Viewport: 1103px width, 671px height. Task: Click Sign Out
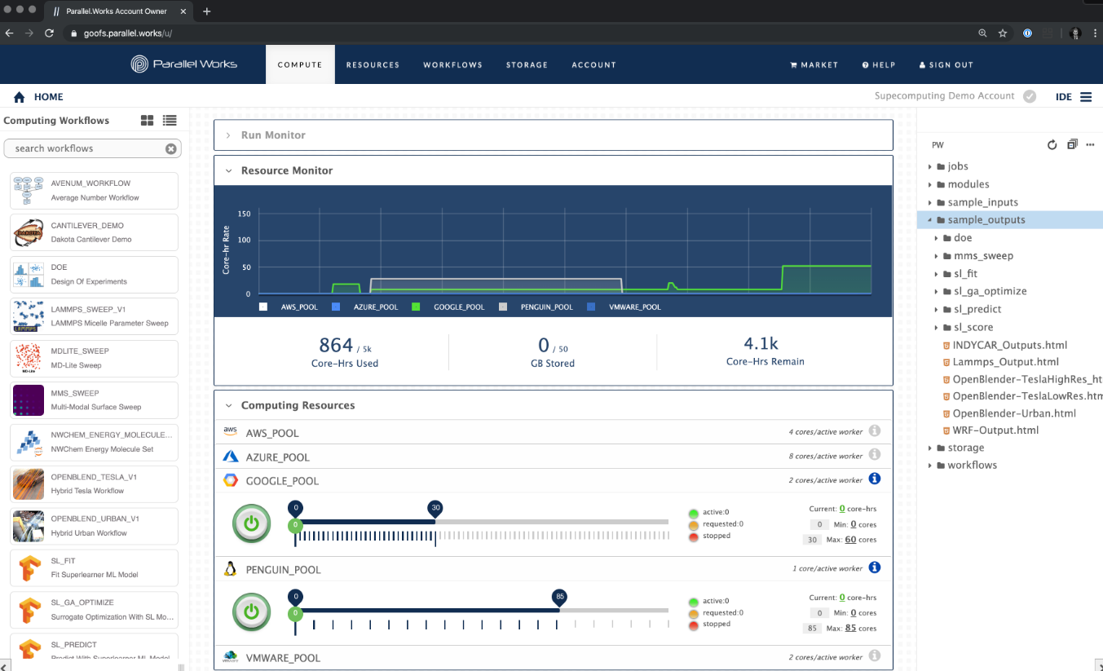[946, 65]
